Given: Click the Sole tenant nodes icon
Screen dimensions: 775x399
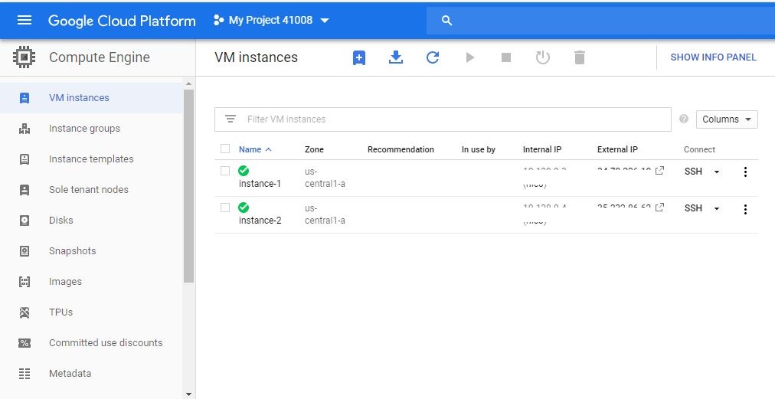Looking at the screenshot, I should tap(25, 190).
